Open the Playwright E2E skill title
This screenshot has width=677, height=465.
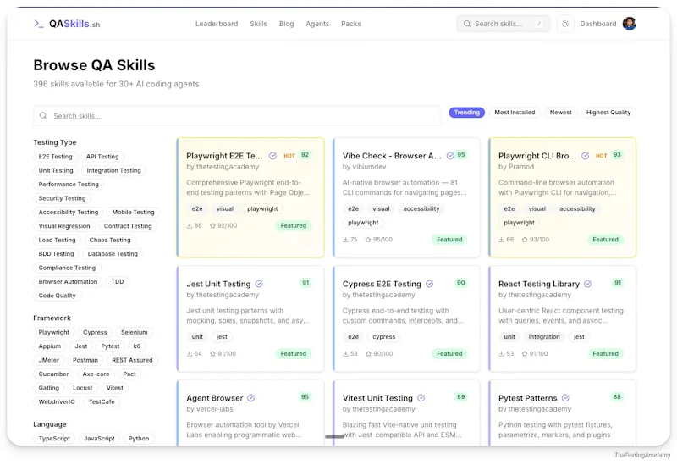(x=224, y=156)
